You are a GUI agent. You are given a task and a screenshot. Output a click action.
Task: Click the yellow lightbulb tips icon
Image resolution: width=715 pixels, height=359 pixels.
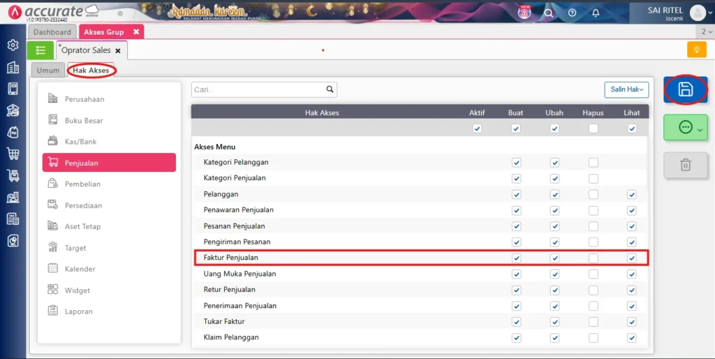(x=696, y=50)
